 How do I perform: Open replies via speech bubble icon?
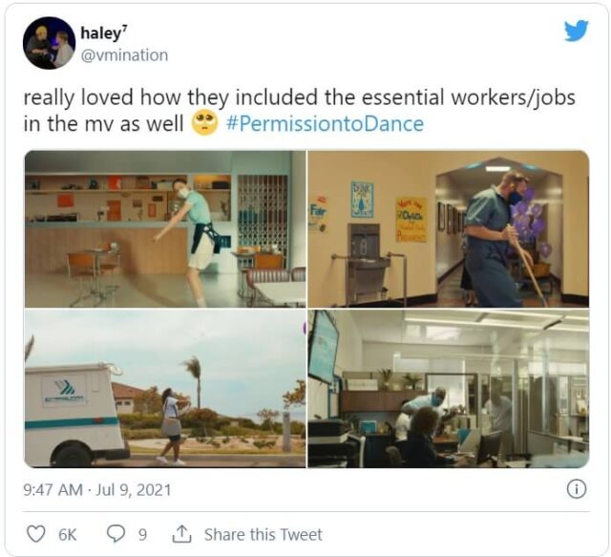click(116, 534)
